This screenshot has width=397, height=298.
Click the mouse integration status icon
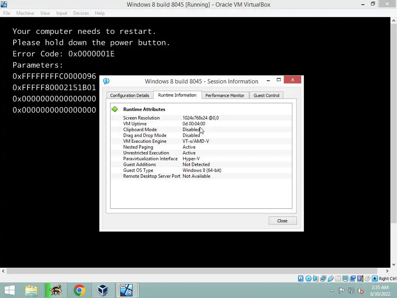point(368,279)
